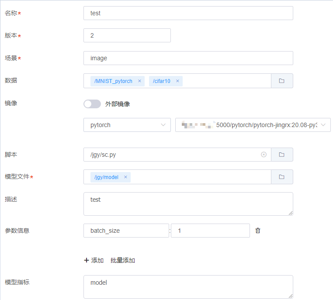Toggle the 外部镜像 switch
333x300 pixels.
coord(92,104)
